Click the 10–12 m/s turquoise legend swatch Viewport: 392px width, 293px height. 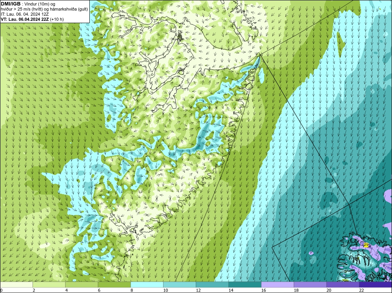pyautogui.click(x=180, y=284)
